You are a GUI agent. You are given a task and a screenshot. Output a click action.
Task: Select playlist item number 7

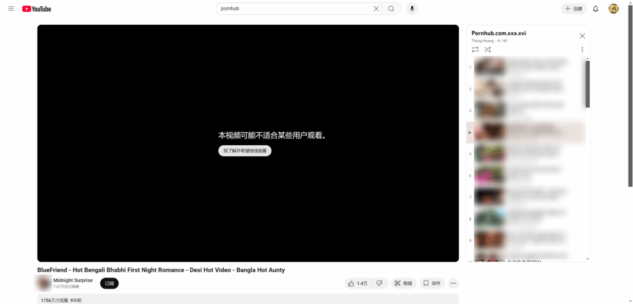point(525,197)
